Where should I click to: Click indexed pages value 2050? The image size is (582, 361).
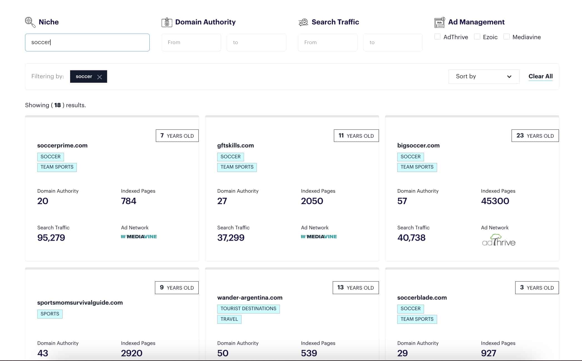pyautogui.click(x=312, y=201)
